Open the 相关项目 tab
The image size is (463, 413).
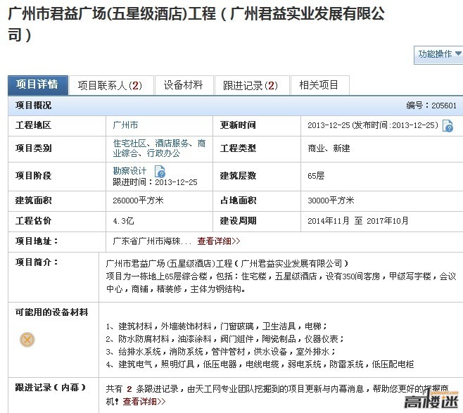click(319, 85)
